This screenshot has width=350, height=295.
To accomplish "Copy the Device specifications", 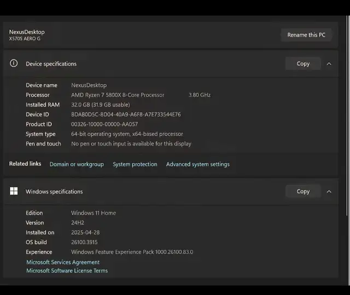I will click(x=303, y=64).
